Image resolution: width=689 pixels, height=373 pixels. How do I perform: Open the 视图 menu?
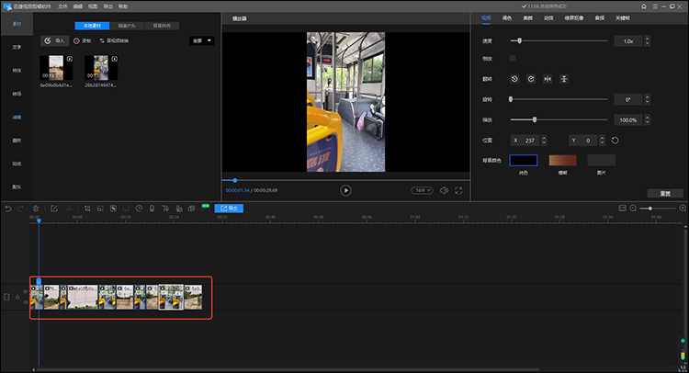coord(93,6)
